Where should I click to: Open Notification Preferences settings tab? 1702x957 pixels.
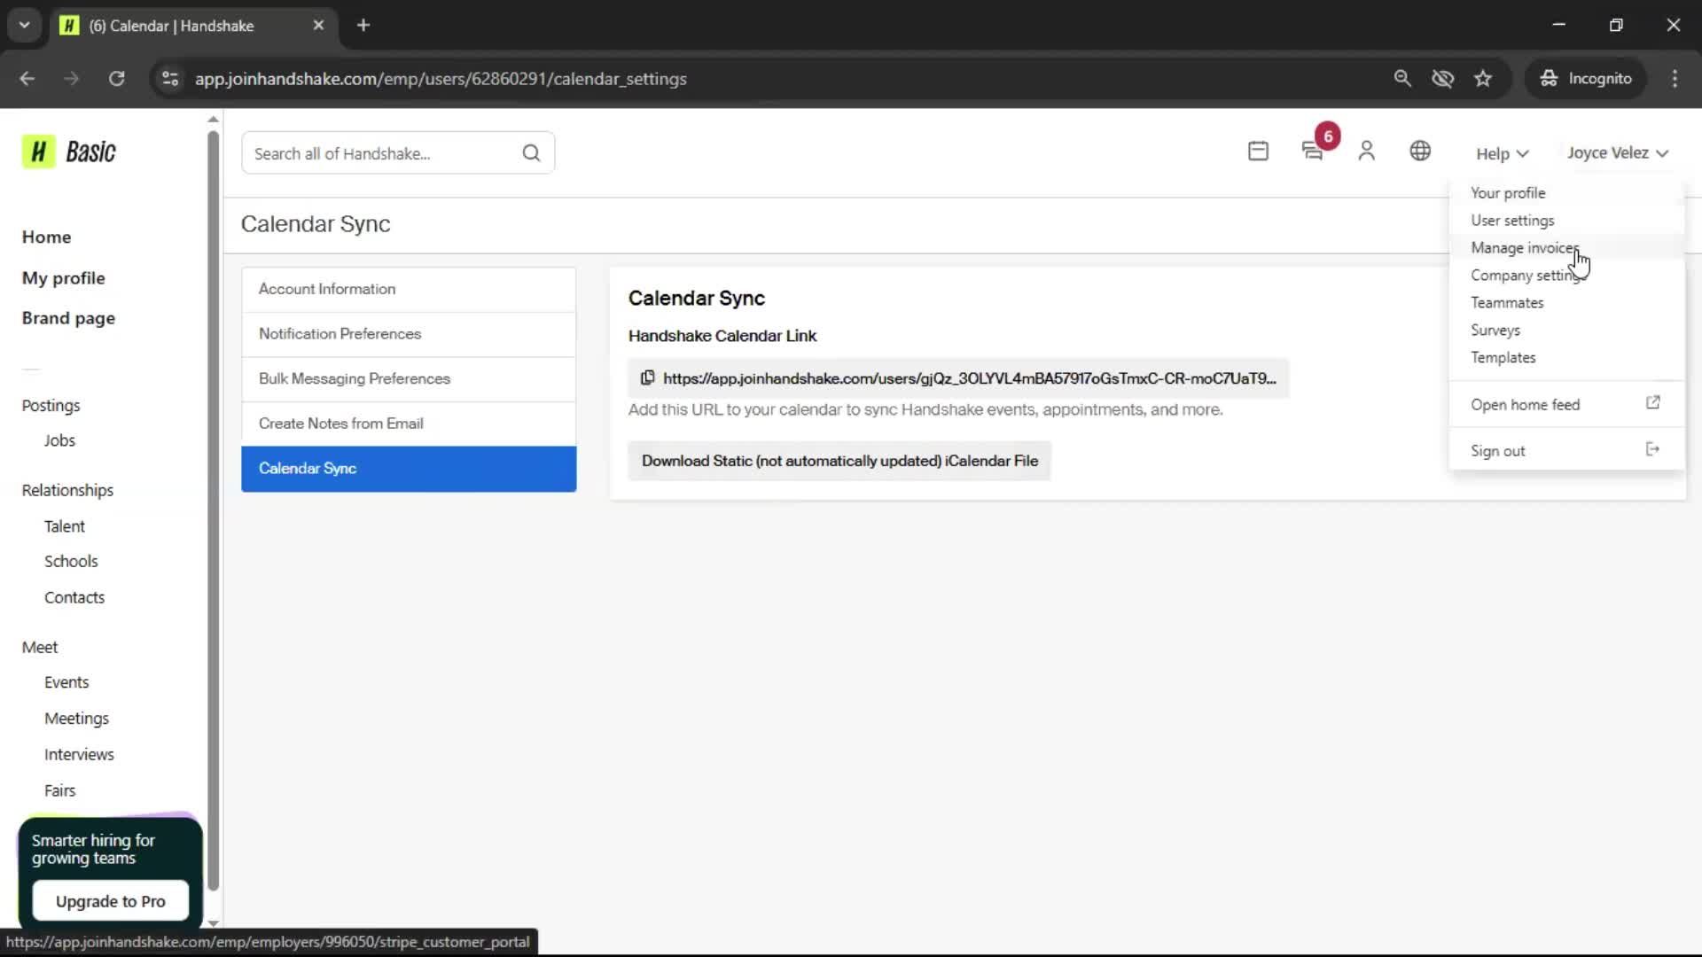pos(409,334)
